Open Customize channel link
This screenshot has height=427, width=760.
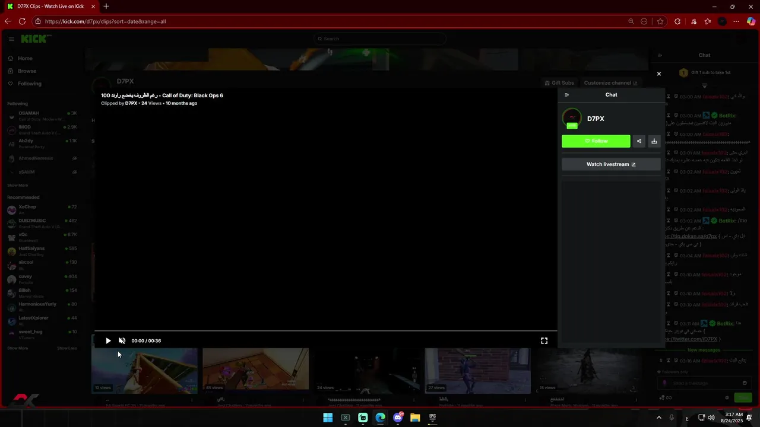[x=610, y=83]
